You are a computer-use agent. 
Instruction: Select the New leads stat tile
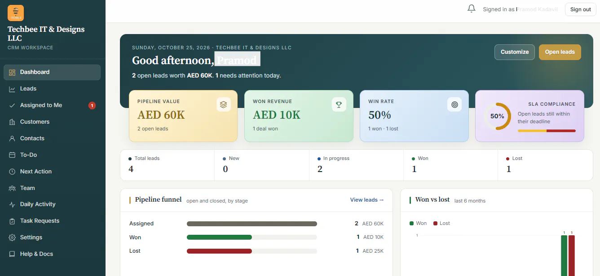262,165
